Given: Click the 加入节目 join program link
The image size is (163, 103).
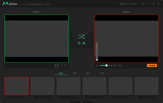Looking at the screenshot, I should 133,4.
